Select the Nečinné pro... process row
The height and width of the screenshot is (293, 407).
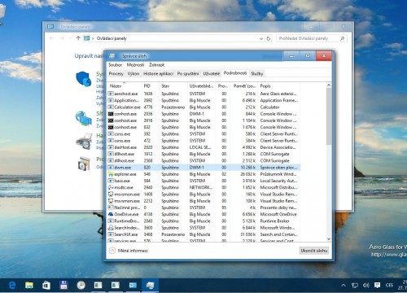click(203, 208)
